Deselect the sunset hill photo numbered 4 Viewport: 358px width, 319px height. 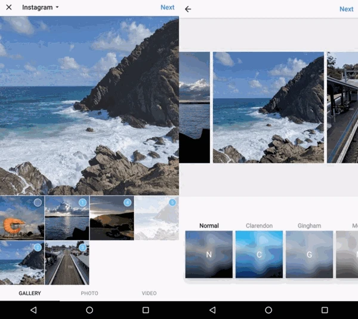point(127,203)
